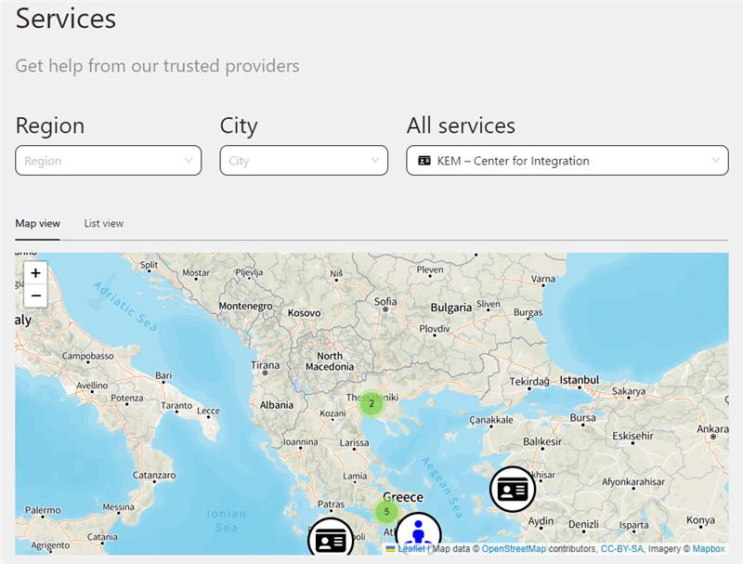Screen dimensions: 743x564
Task: Select the ID card marker below Patras
Action: click(331, 539)
